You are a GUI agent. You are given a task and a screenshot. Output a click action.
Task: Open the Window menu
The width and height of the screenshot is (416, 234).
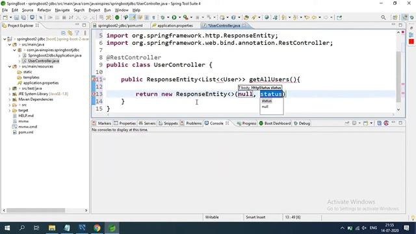(x=122, y=10)
